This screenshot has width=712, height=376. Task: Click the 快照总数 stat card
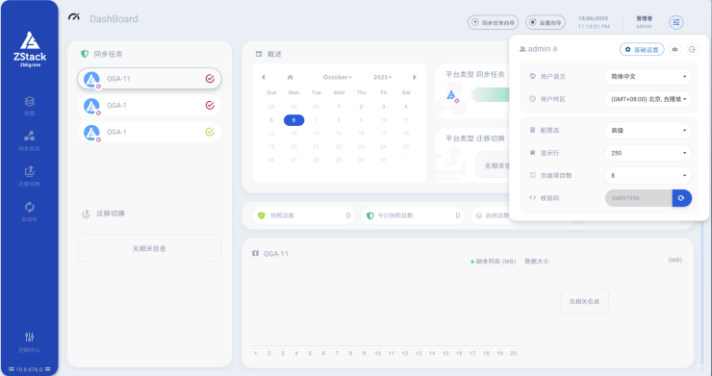tap(304, 215)
